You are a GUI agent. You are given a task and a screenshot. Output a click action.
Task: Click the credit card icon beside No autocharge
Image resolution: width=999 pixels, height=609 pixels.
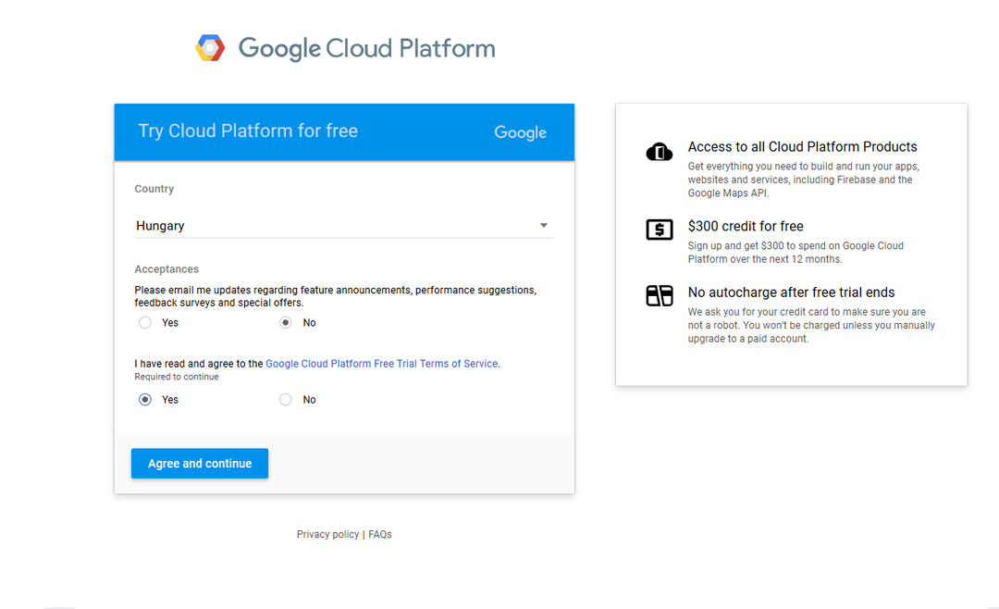tap(660, 296)
